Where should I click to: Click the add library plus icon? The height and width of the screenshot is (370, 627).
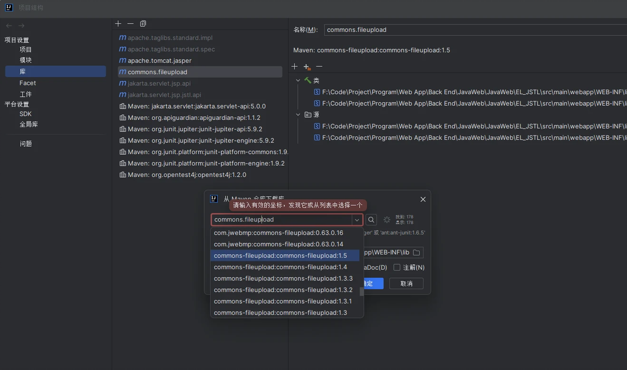[118, 24]
